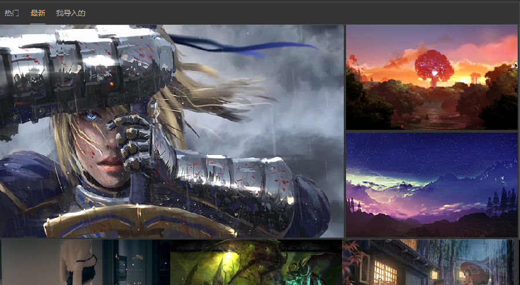Pick the green winged demon wallpaper
This screenshot has width=520, height=285.
point(256,262)
